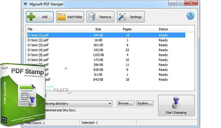Click the 192 KB size cell
Screen dimensions: 221x128
(x=98, y=50)
